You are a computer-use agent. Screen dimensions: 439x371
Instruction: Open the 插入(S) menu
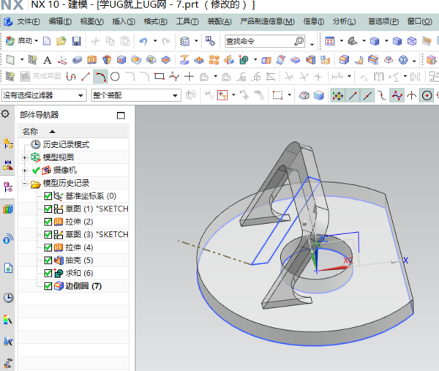tap(124, 21)
